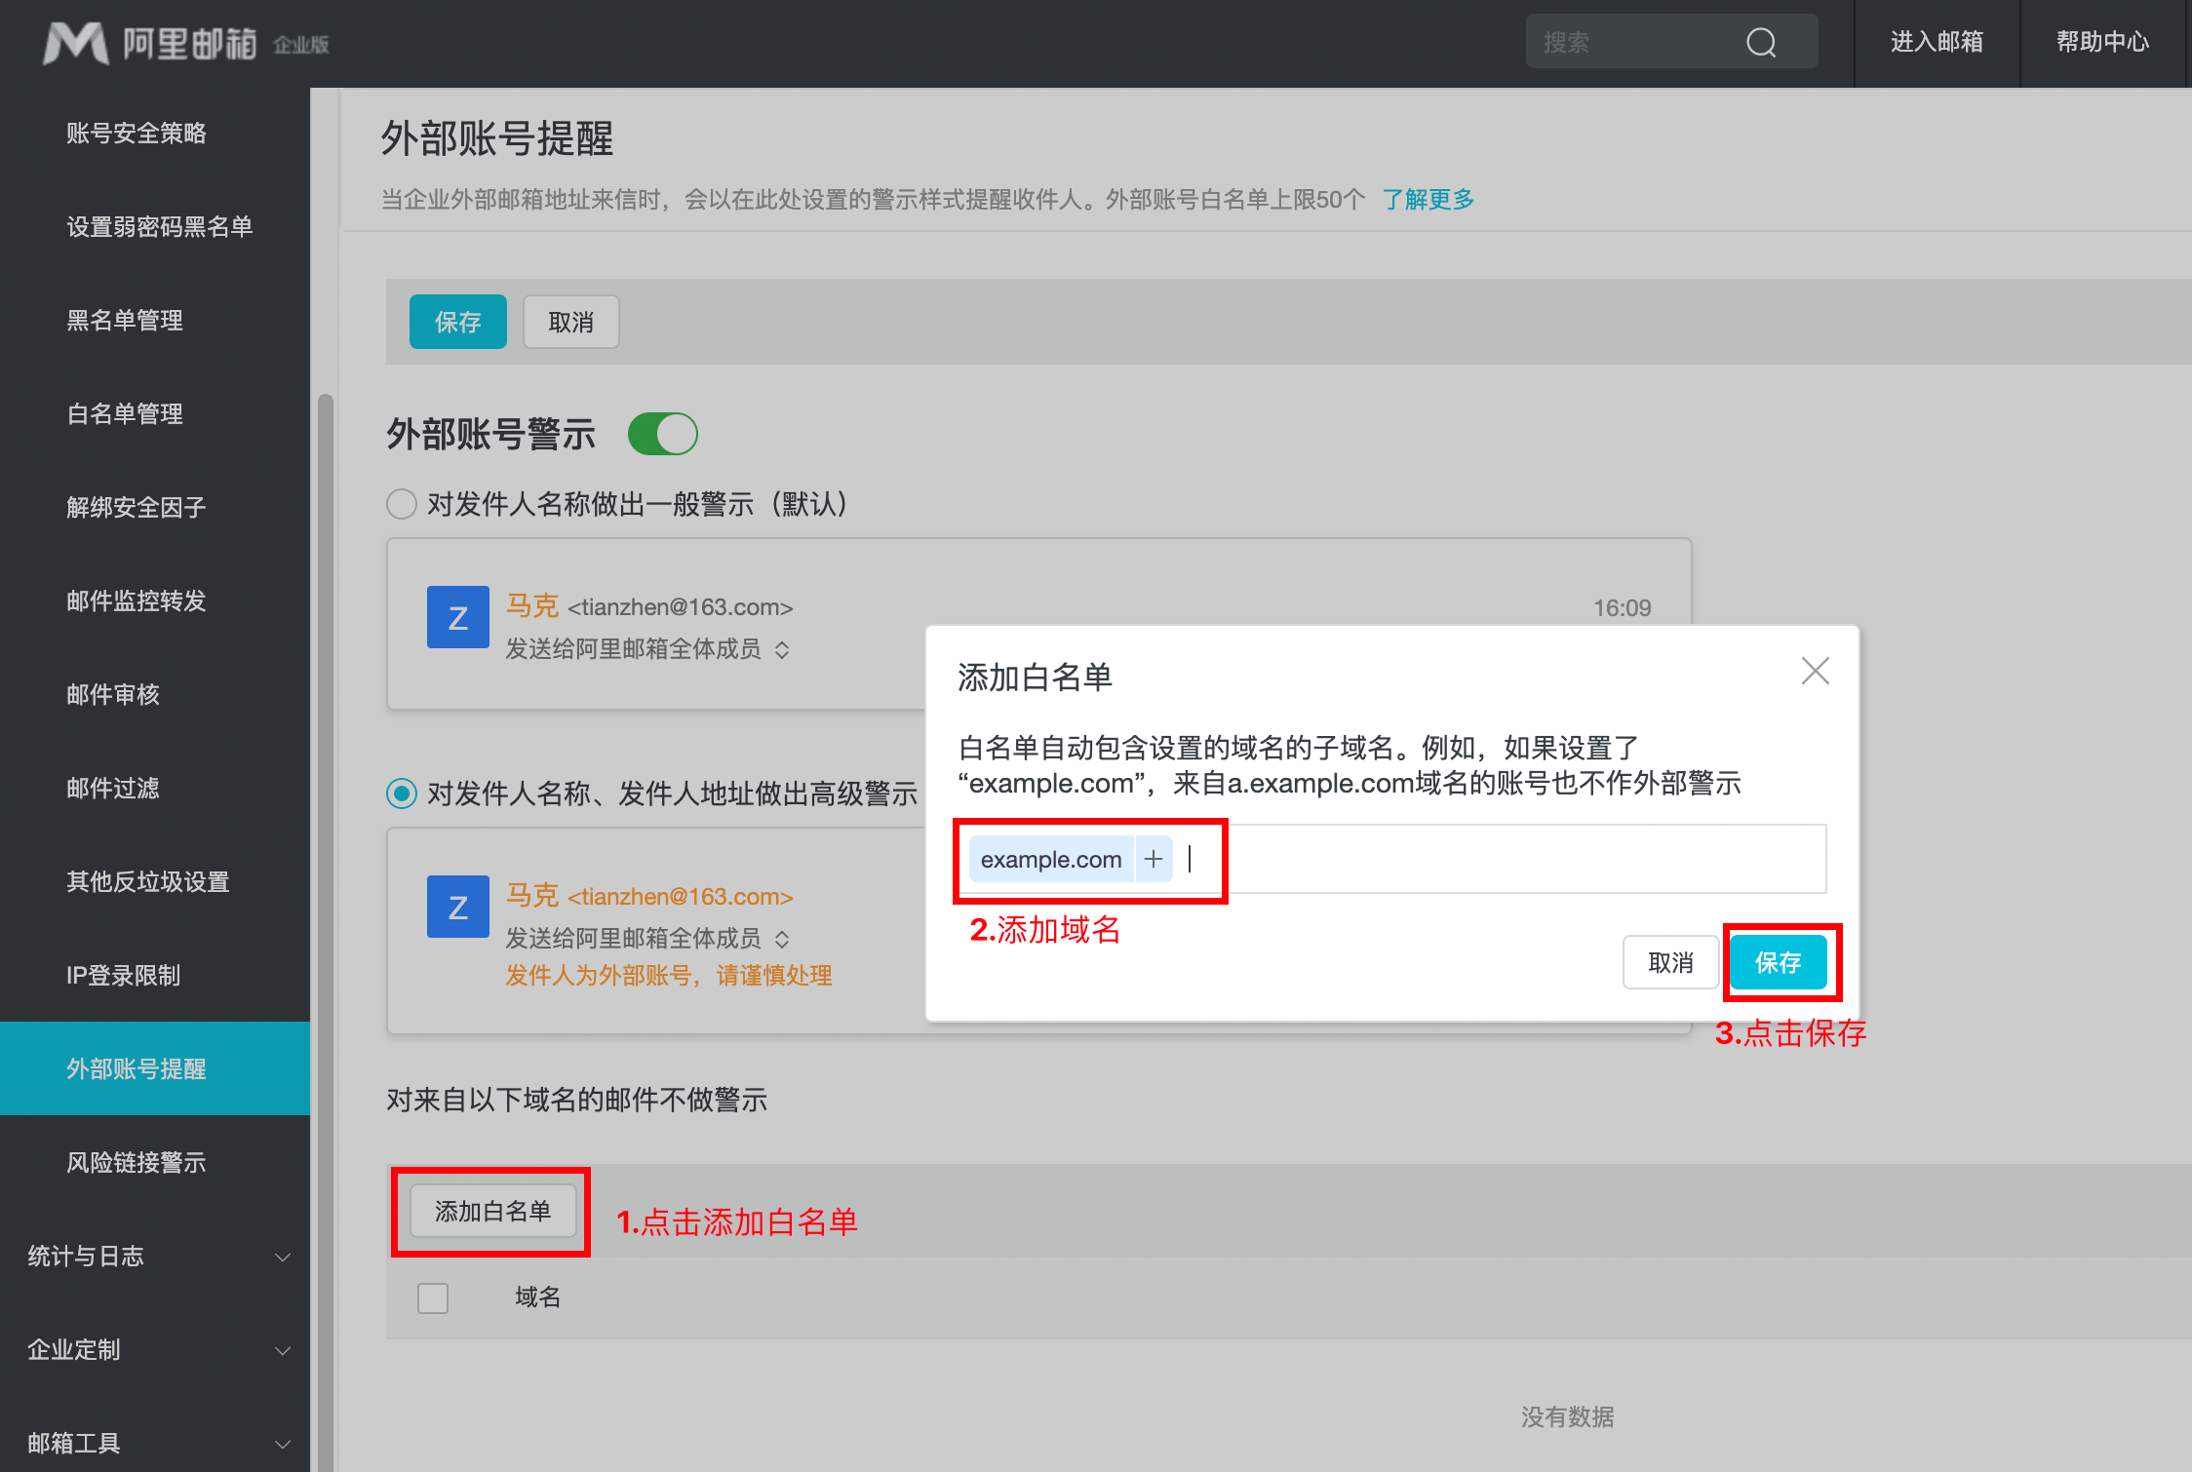Click the diamond icon after 发送给阿里邮箱全体成员
Viewport: 2192px width, 1472px height.
click(783, 649)
